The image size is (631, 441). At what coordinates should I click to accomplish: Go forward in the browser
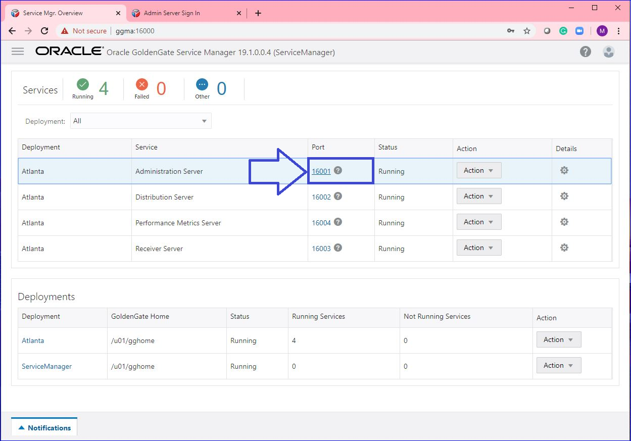[28, 31]
